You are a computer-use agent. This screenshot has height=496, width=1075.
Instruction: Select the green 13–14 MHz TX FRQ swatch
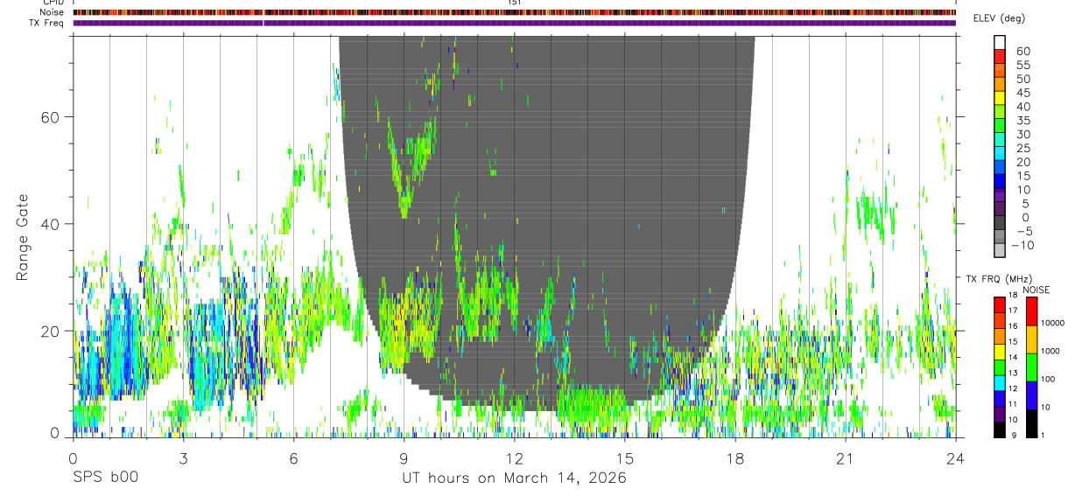click(999, 367)
